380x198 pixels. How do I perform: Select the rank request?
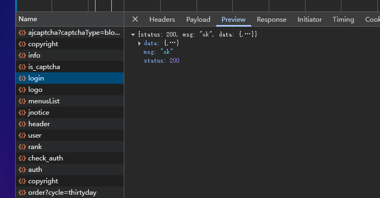[x=70, y=147]
